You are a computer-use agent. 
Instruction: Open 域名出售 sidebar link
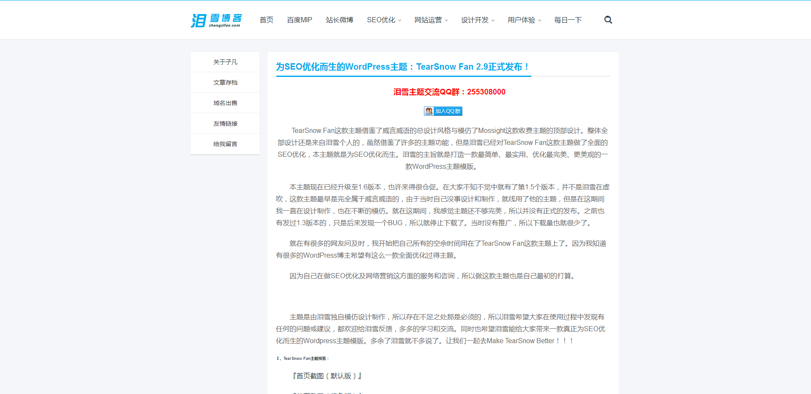(x=225, y=103)
